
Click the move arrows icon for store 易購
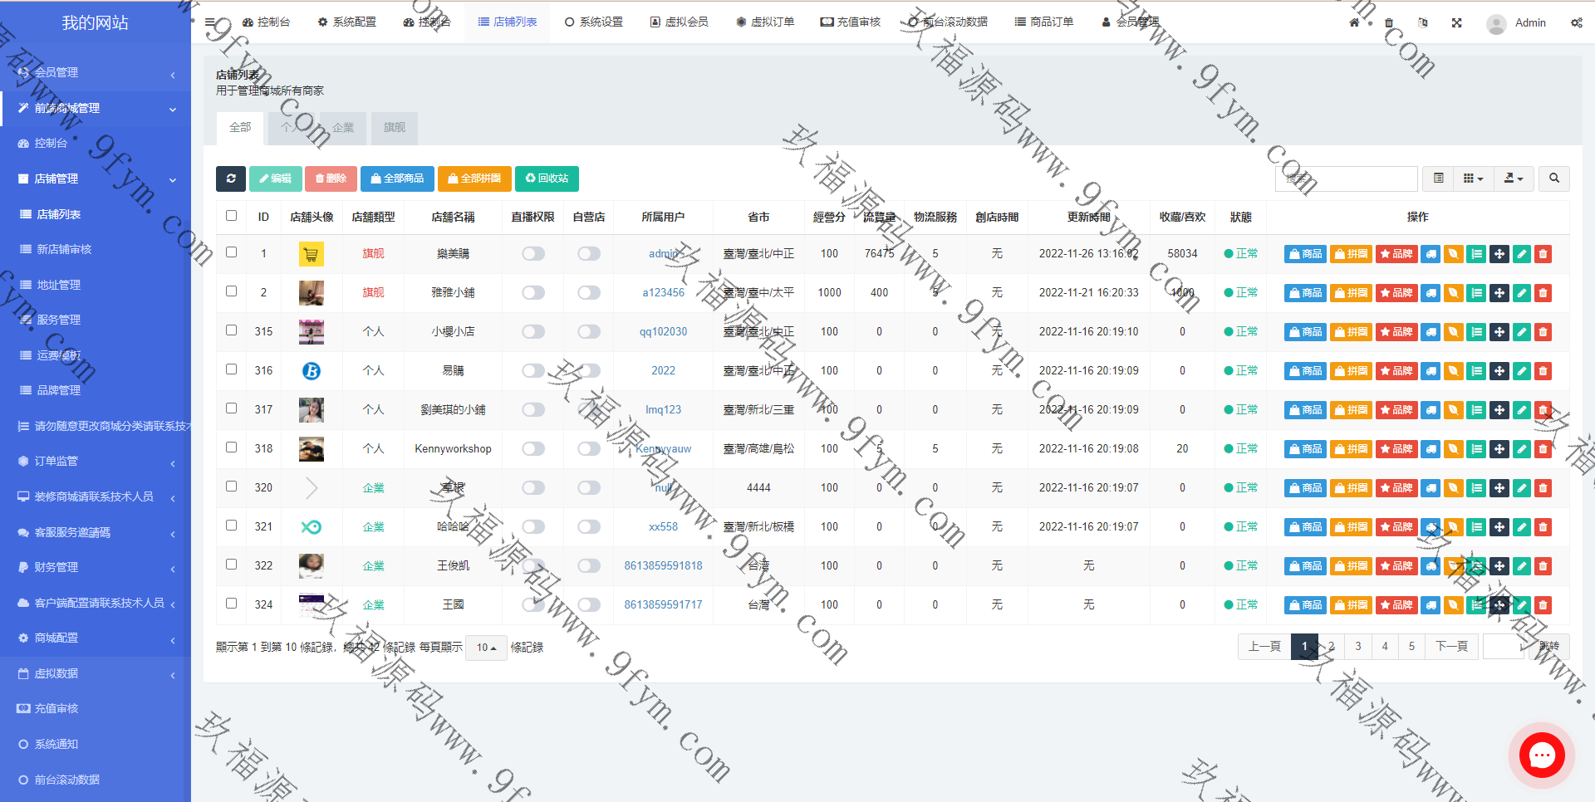[x=1499, y=371]
